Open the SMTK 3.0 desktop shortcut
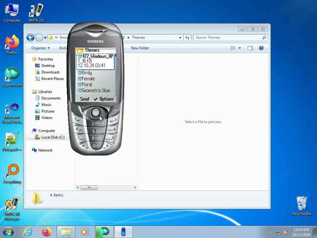The width and height of the screenshot is (317, 238). 36,12
